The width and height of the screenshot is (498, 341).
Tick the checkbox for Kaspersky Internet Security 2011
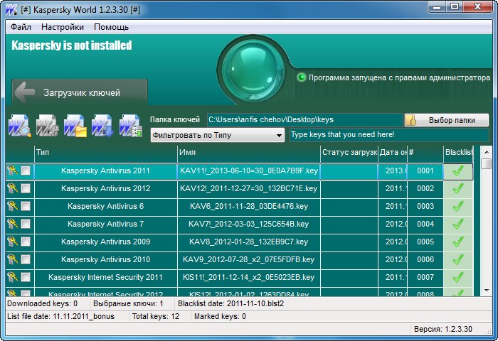pos(26,277)
